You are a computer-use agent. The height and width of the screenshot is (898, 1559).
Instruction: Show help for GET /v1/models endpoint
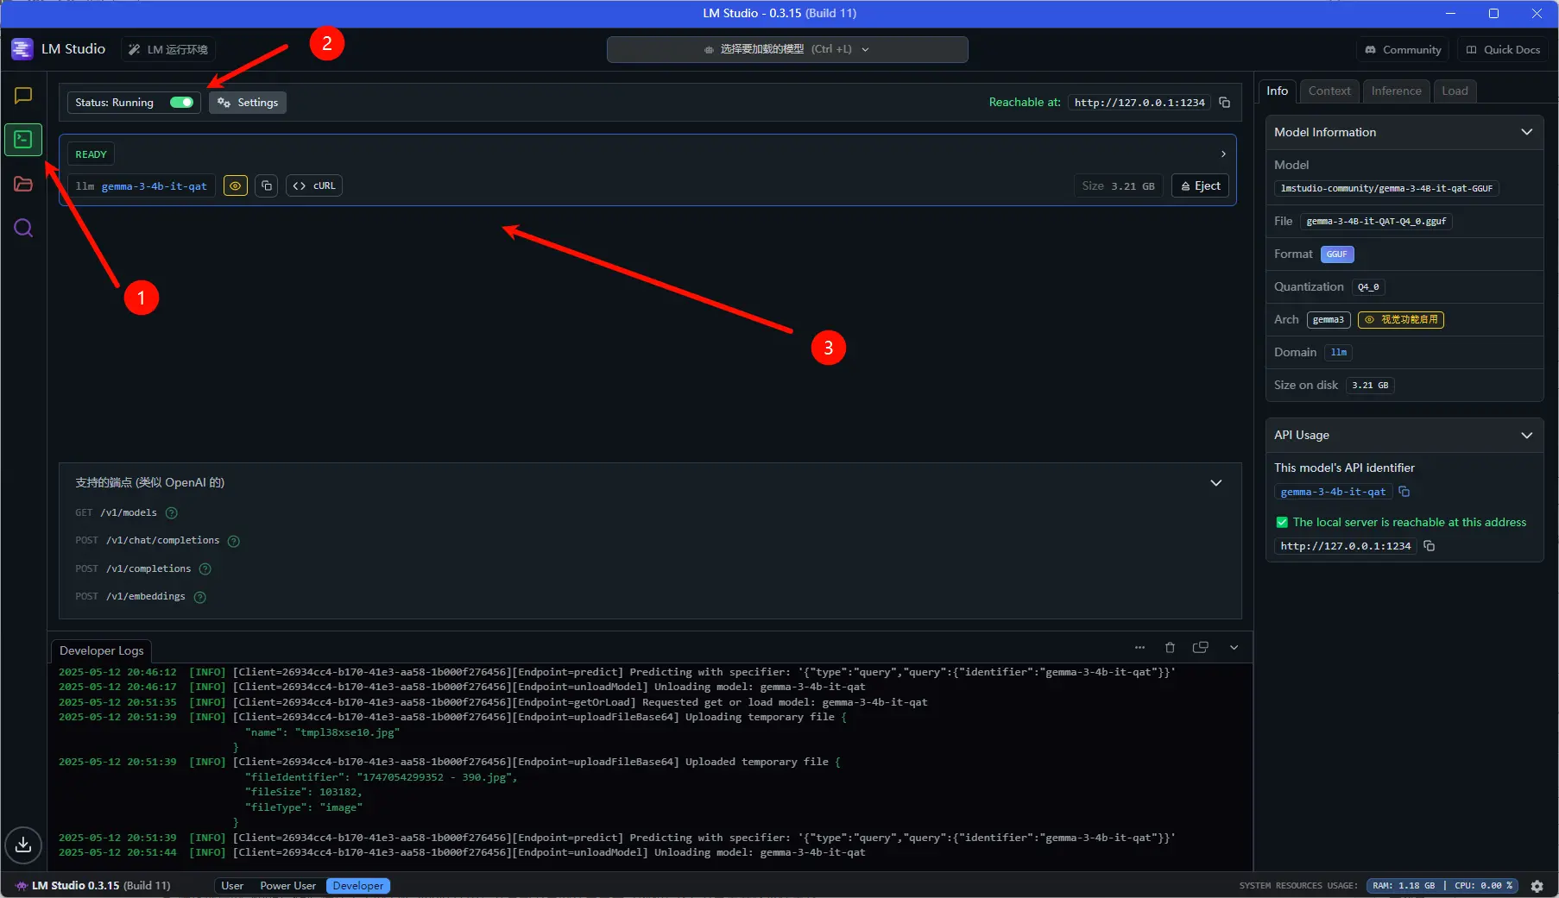[x=172, y=513]
